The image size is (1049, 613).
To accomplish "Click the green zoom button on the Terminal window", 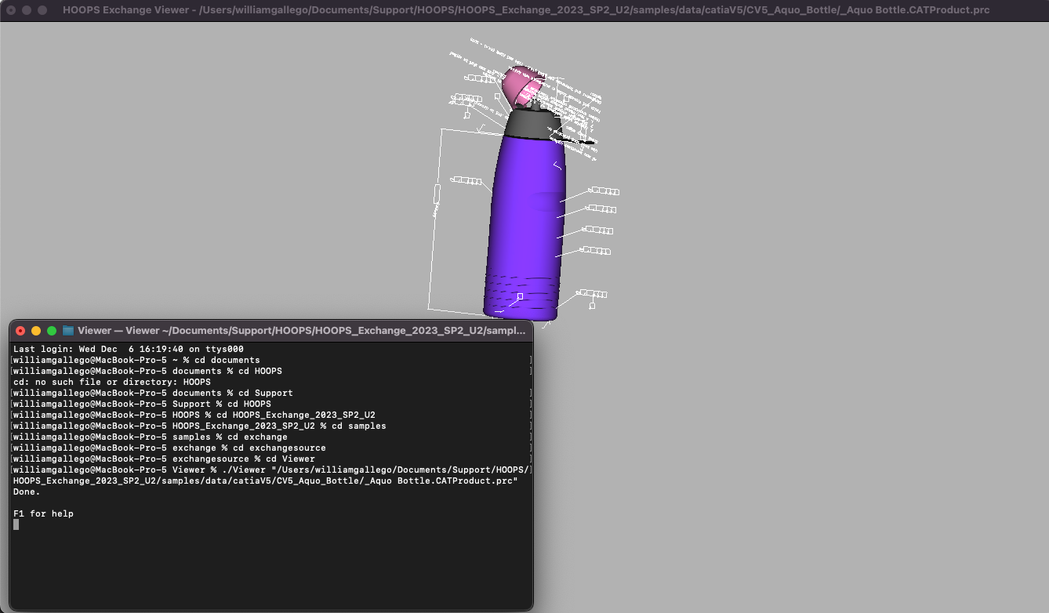I will coord(52,330).
